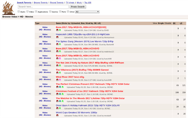188x118 pixels.
Task: Enable the Audio checkbox
Action: (19, 12)
